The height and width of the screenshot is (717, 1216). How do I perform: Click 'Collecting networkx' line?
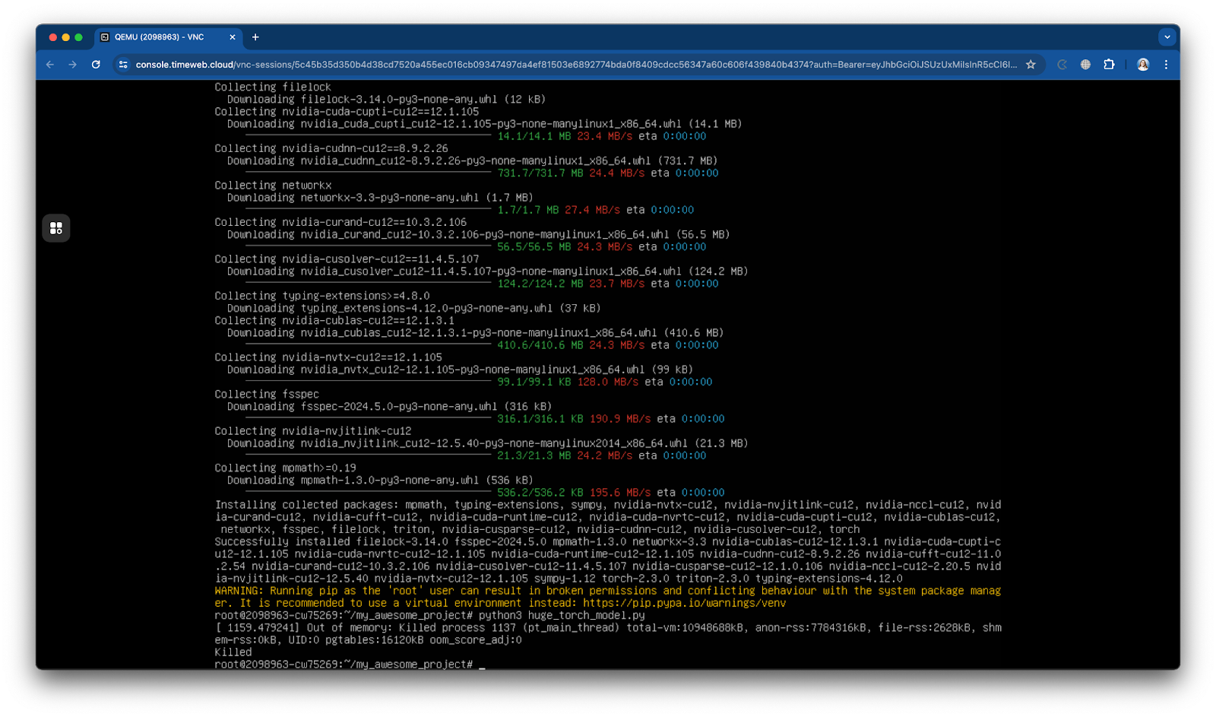(x=273, y=185)
